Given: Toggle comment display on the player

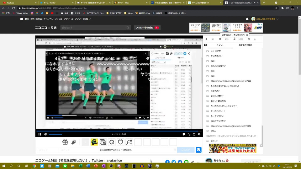Looking at the screenshot, I should pos(184,134).
